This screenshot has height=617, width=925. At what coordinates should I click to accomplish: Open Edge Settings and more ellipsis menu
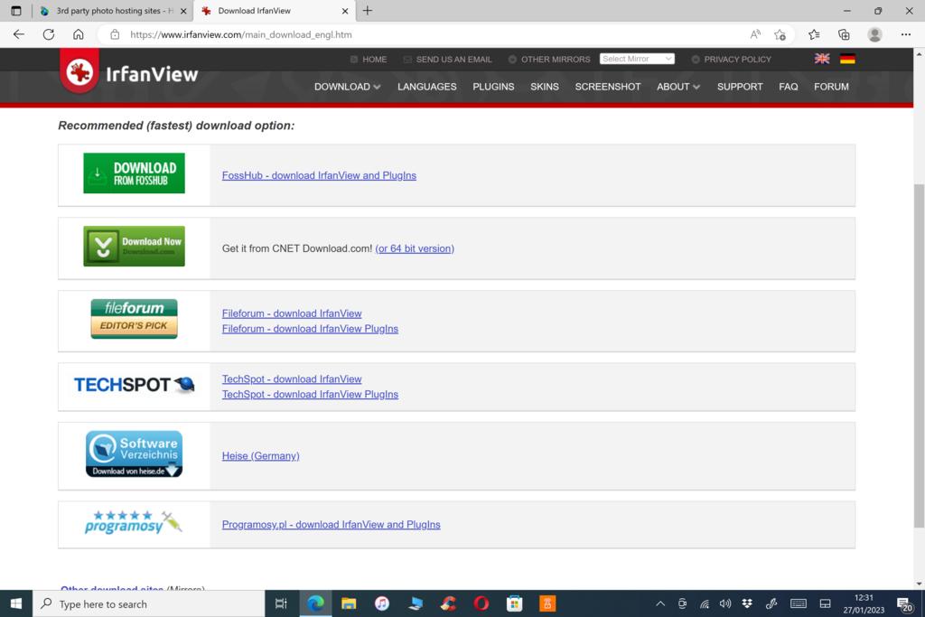coord(905,35)
